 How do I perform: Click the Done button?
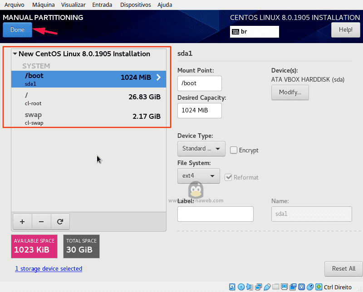[x=17, y=30]
